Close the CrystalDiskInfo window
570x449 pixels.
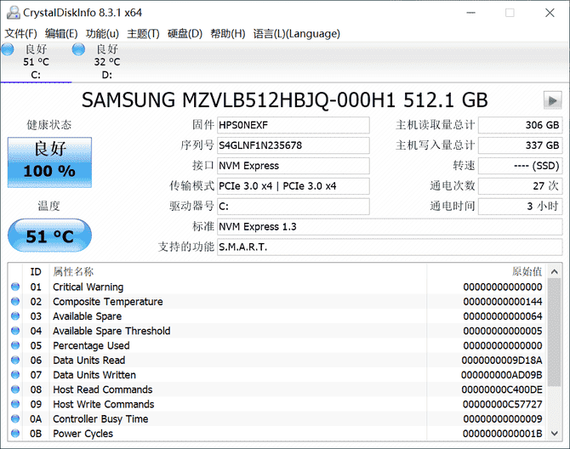coord(550,13)
